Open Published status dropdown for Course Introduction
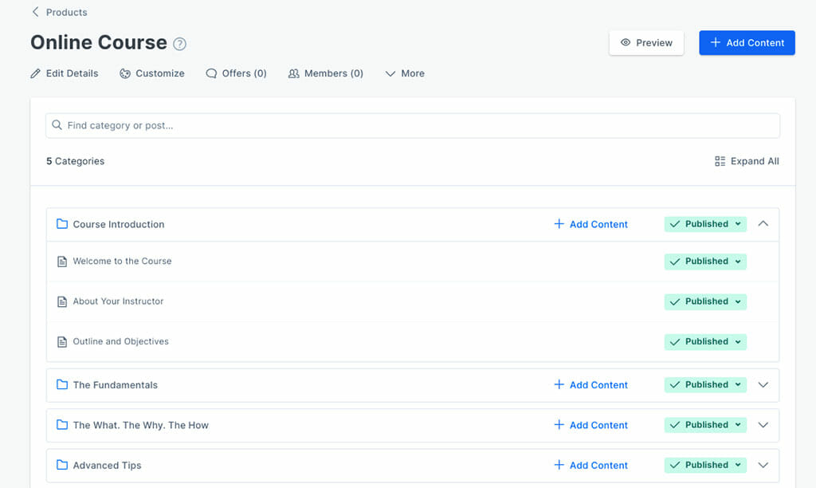 pos(705,224)
